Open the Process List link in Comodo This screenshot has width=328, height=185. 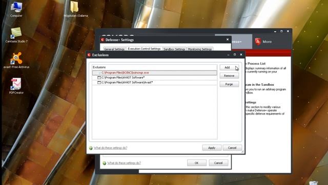(x=256, y=64)
